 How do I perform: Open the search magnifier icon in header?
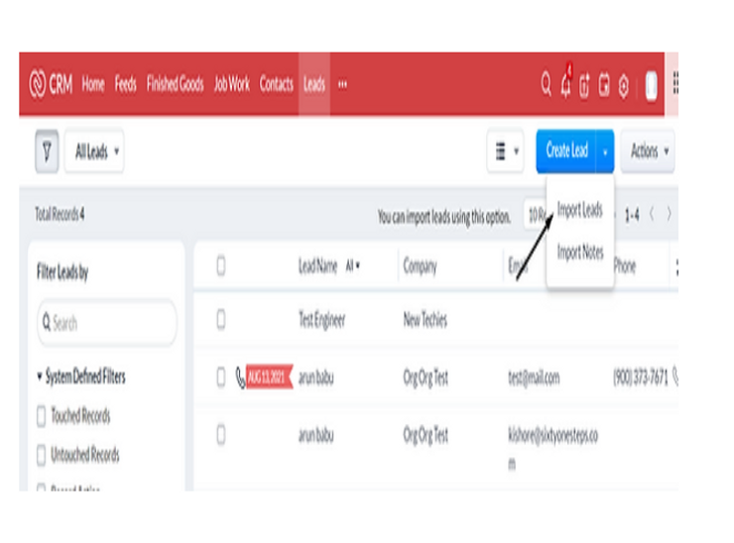(x=546, y=84)
